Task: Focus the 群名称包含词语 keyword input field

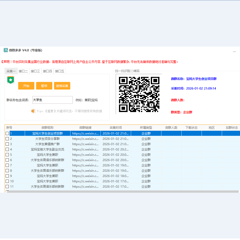Action: click(x=52, y=100)
